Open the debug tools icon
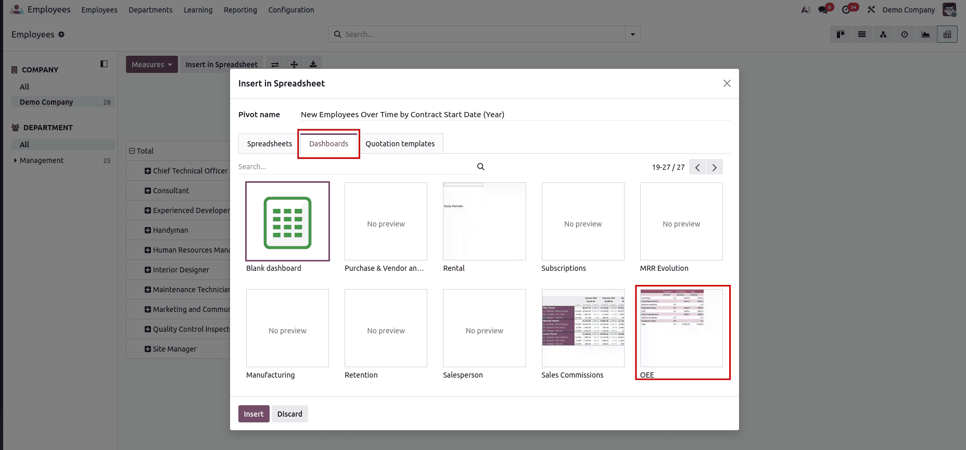Image resolution: width=966 pixels, height=450 pixels. click(871, 9)
